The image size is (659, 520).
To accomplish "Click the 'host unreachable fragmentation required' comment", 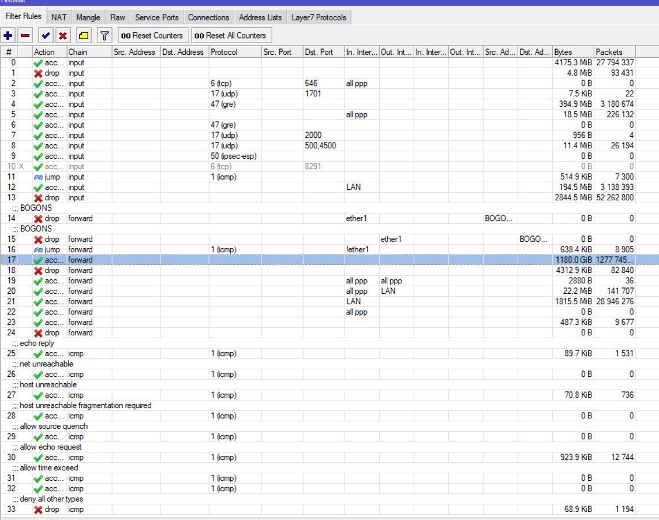I will [86, 406].
